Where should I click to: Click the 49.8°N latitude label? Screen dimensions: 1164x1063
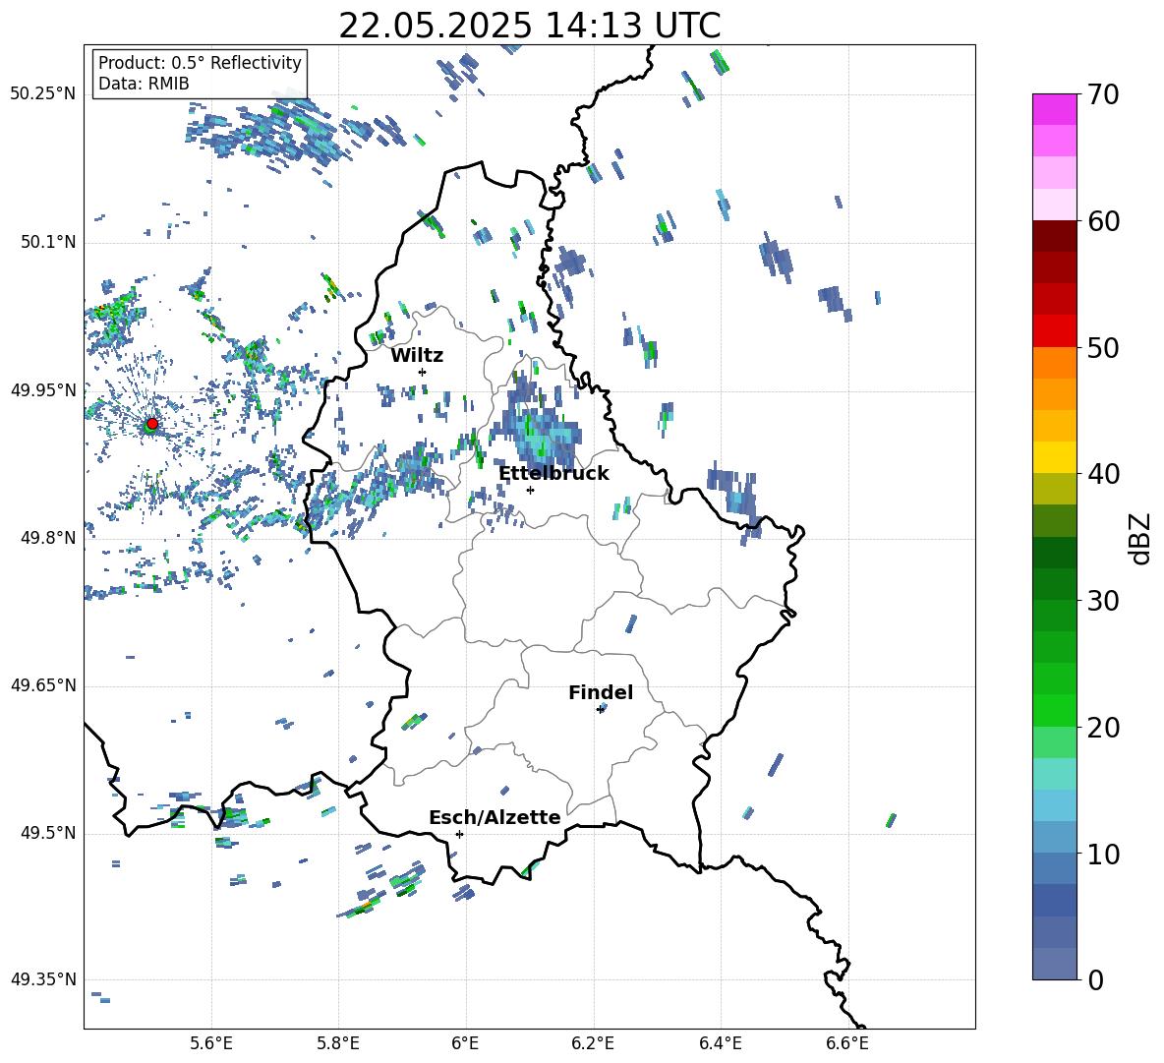(x=48, y=538)
